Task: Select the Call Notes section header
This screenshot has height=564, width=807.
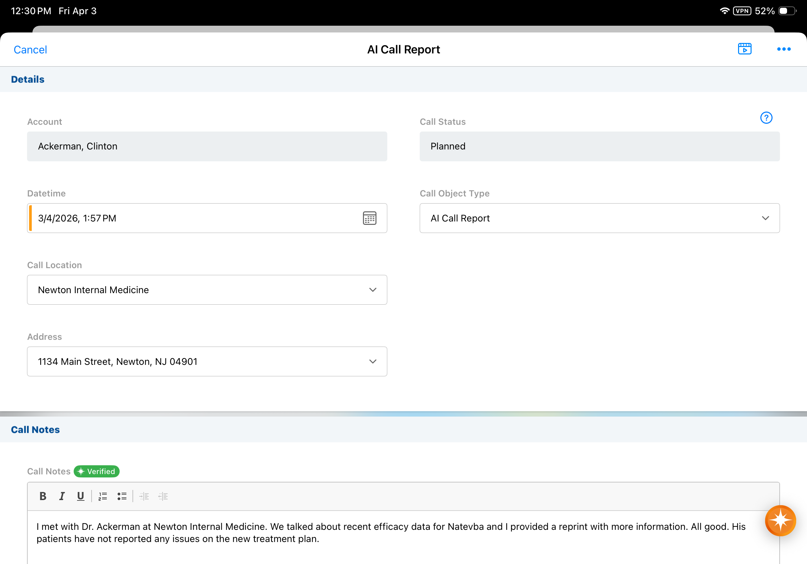Action: click(35, 430)
